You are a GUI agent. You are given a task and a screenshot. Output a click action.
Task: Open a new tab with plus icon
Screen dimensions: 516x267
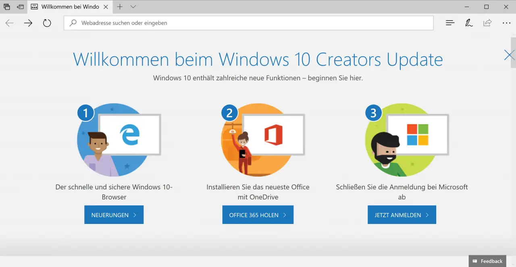pos(120,7)
